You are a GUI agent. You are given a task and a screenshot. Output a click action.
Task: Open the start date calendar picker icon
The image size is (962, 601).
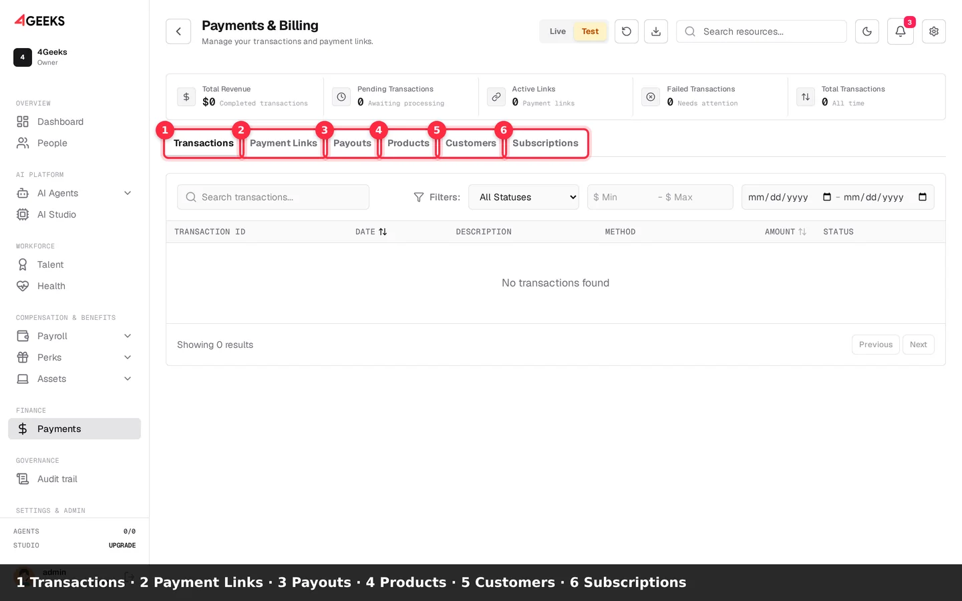[827, 197]
